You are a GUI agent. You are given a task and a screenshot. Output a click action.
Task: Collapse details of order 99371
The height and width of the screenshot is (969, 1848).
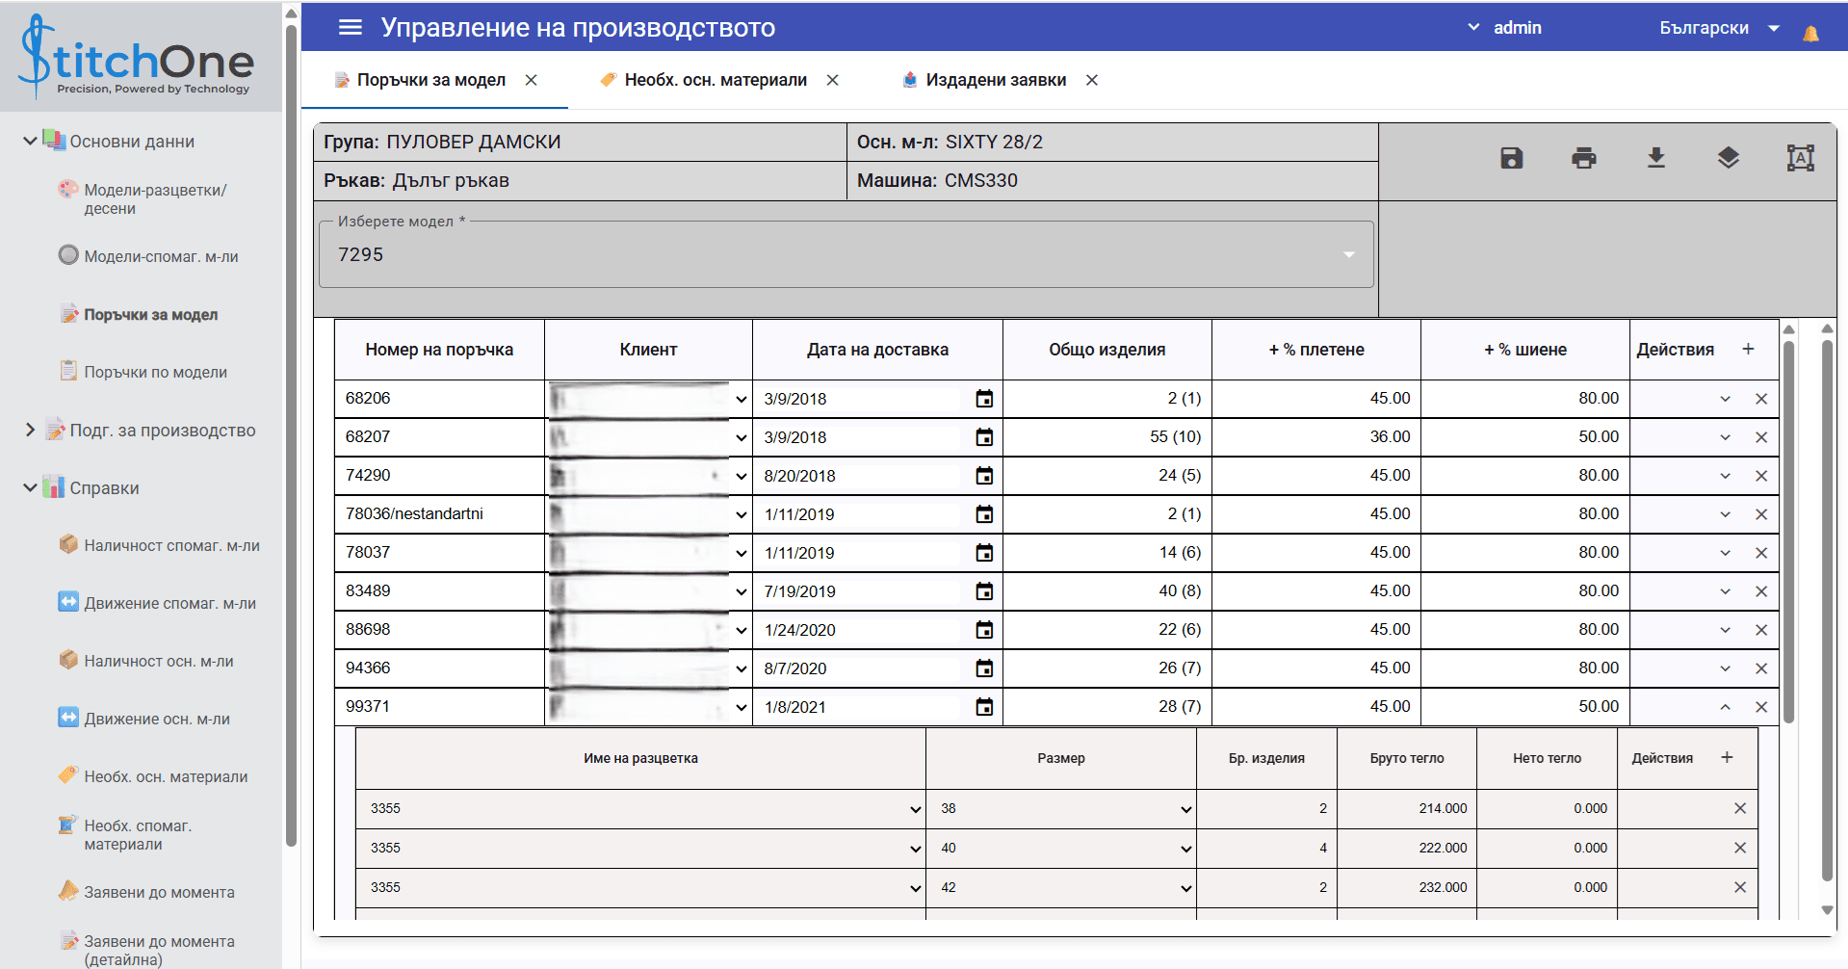tap(1725, 707)
